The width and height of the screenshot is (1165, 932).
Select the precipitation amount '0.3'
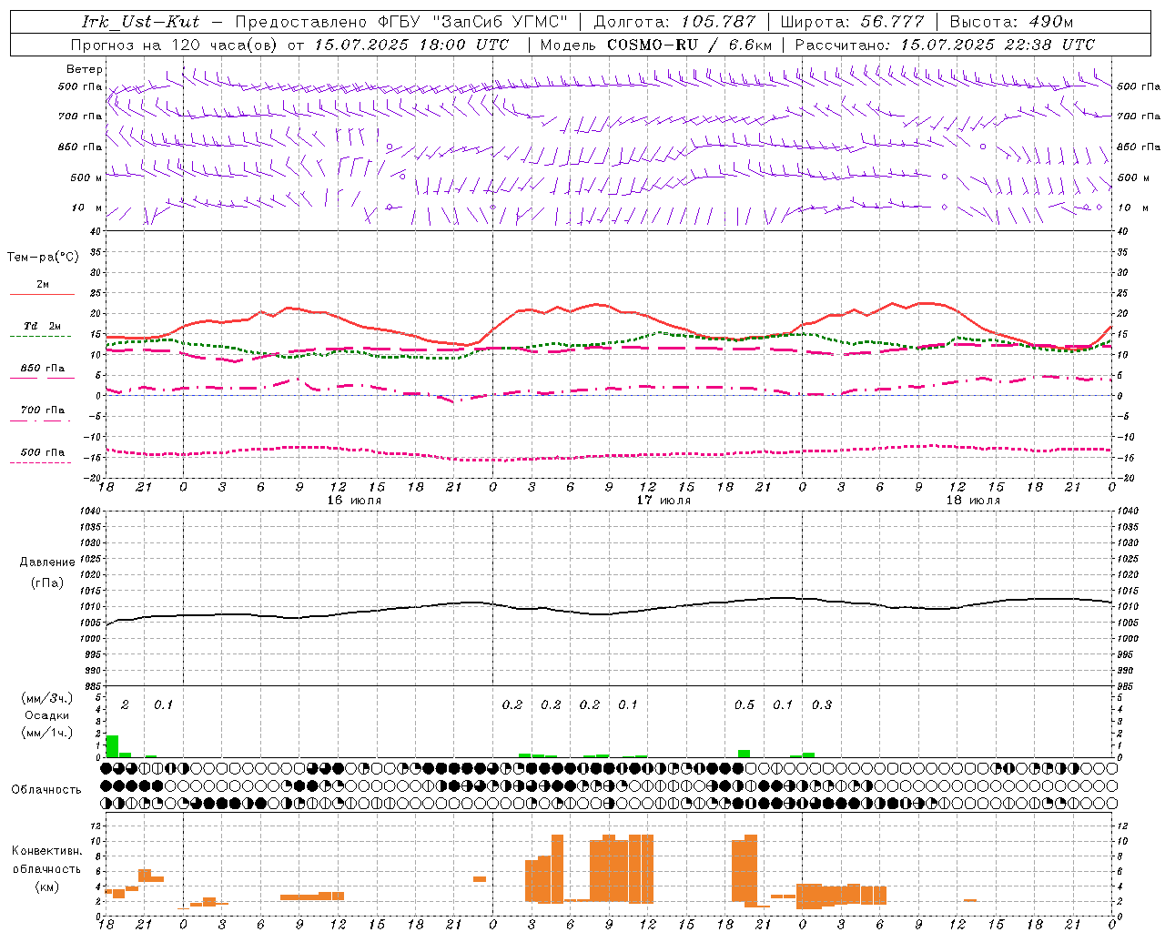(822, 705)
